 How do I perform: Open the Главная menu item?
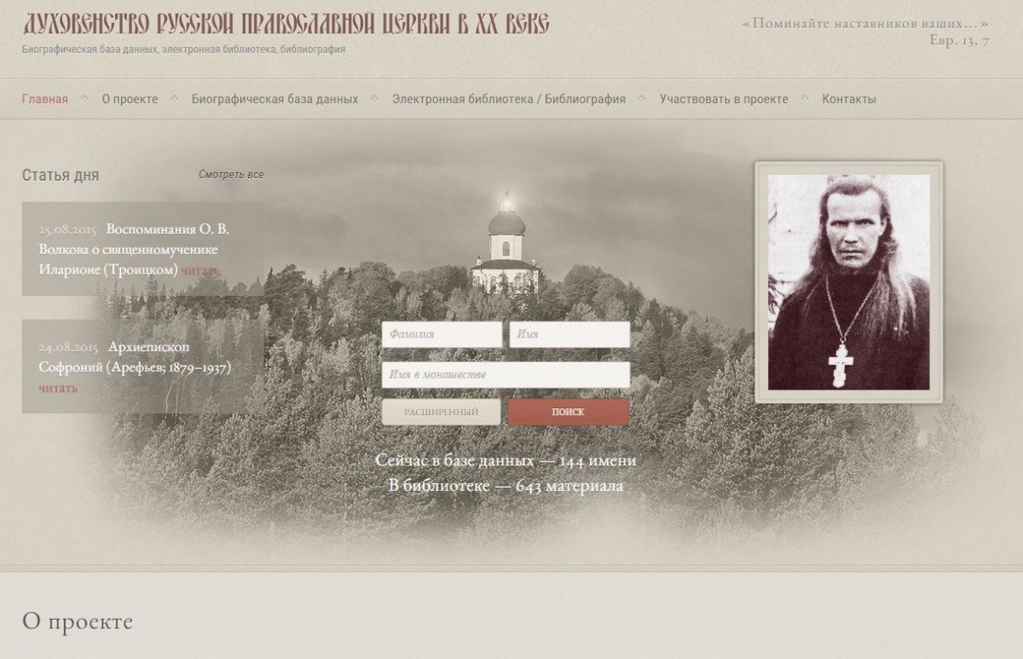[44, 99]
